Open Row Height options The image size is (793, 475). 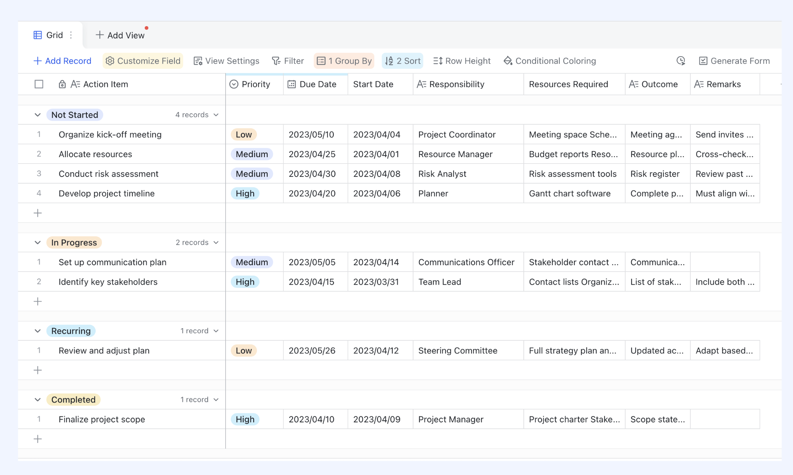462,61
